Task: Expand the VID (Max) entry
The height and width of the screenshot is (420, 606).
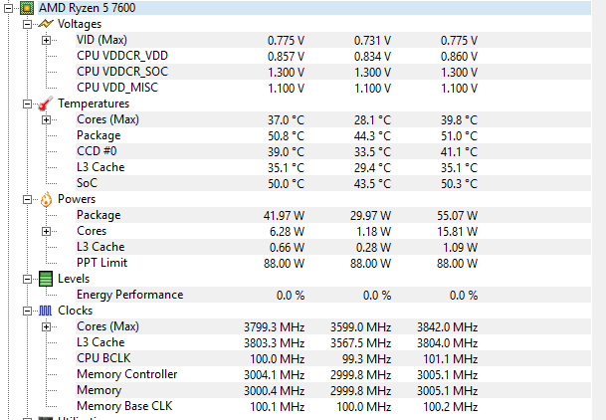Action: coord(46,40)
